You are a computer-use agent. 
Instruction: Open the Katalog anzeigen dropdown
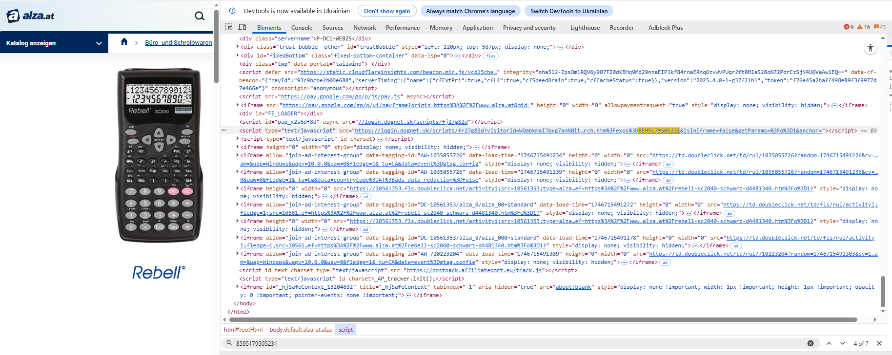(x=54, y=43)
